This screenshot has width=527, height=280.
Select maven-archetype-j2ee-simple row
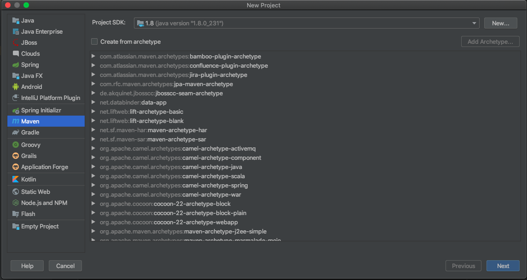305,231
